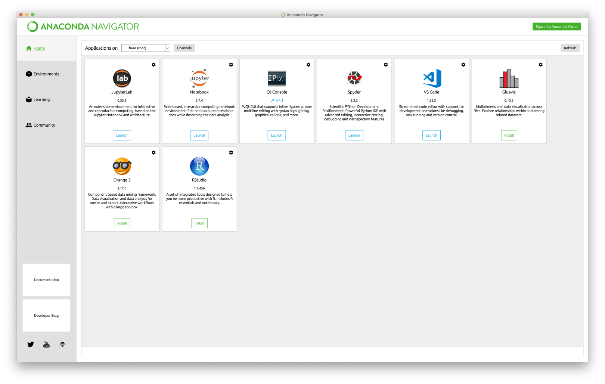Switch to the Environments tab
This screenshot has width=605, height=384.
click(x=46, y=74)
